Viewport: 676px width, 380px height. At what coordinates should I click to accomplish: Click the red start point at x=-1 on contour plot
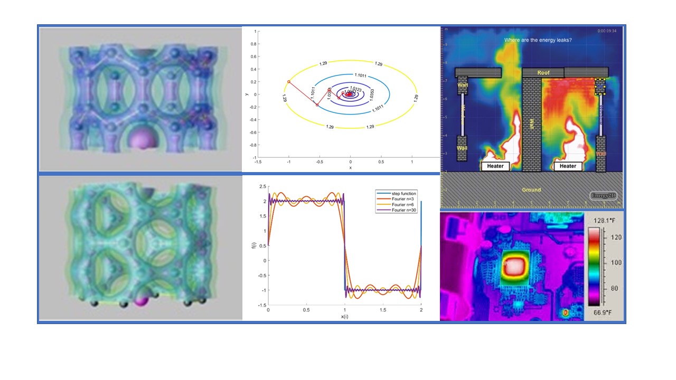(288, 82)
